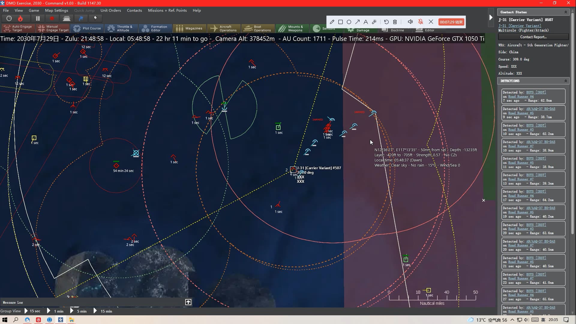Toggle the muted microphone

(x=421, y=22)
